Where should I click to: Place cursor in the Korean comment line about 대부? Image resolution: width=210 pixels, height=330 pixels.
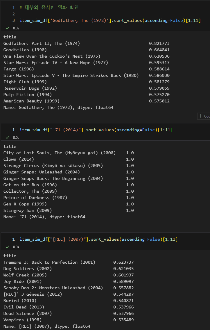[x=49, y=8]
